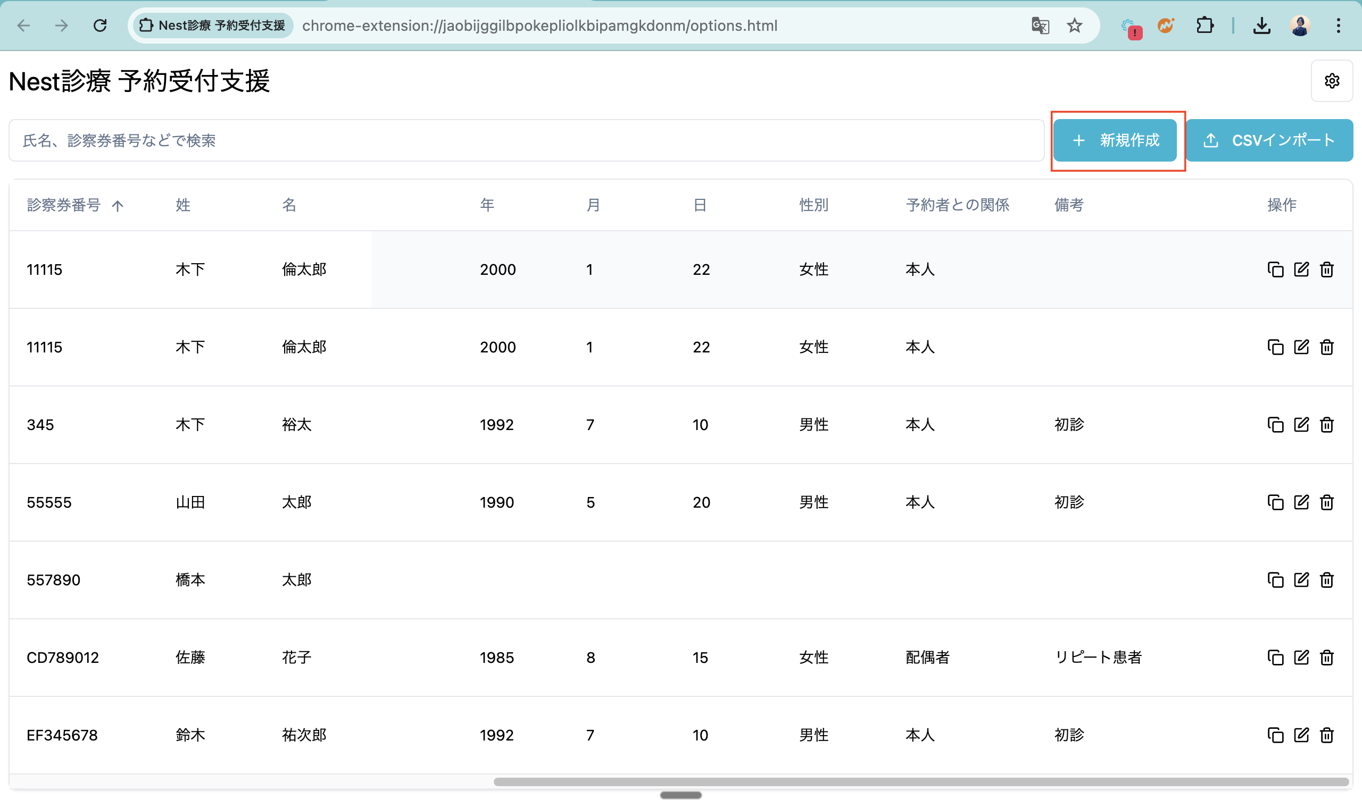Click the 新規作成 button

pos(1115,140)
